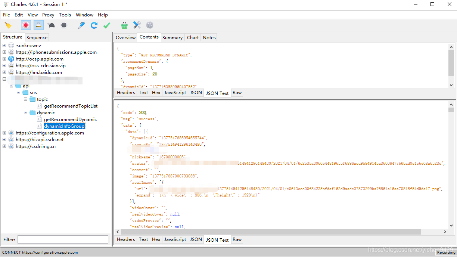Enable breakpoints with the hexagon icon
The image size is (457, 257).
click(64, 25)
